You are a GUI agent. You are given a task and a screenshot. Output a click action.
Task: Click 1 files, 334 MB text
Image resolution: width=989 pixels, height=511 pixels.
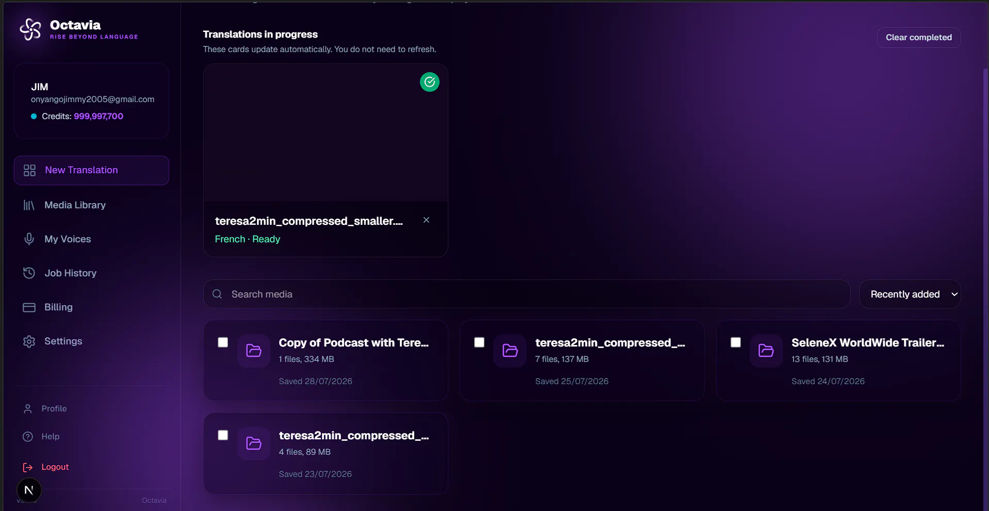[x=306, y=359]
